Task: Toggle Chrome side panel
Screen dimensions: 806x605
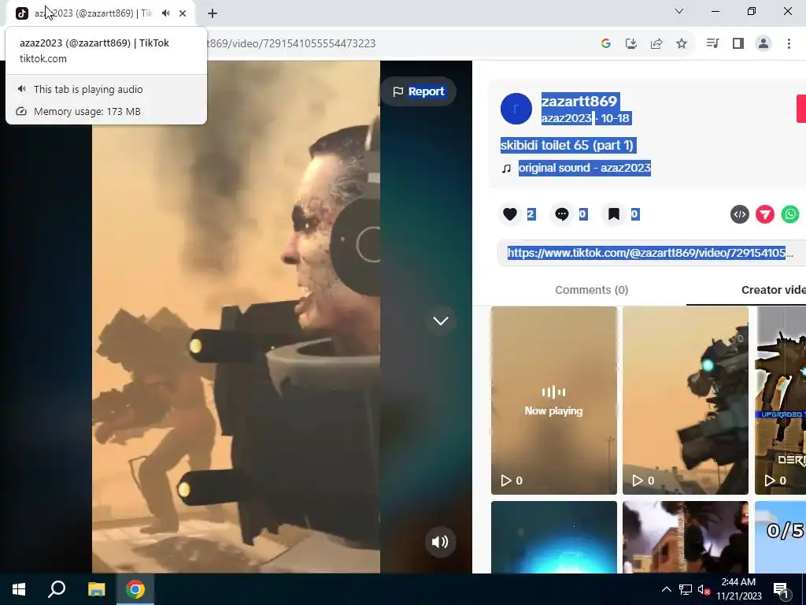Action: (738, 44)
